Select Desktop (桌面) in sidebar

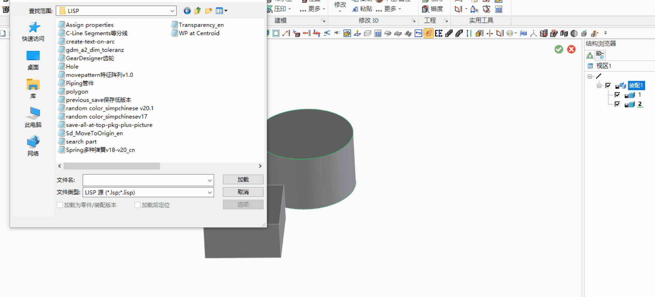click(x=33, y=60)
